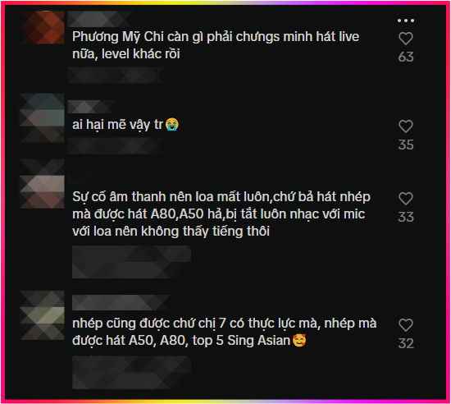Tap heart on 'nhép cũng được' comment

point(406,325)
